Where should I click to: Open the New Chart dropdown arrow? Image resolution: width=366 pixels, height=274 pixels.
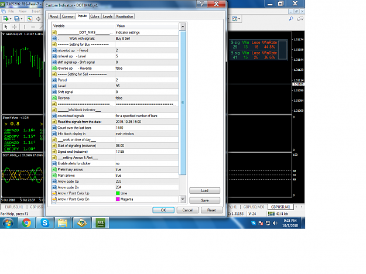point(11,19)
